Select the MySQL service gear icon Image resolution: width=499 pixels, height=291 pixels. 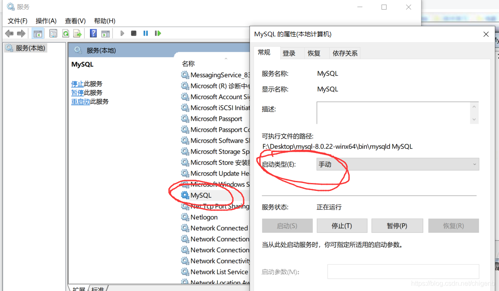pyautogui.click(x=185, y=195)
